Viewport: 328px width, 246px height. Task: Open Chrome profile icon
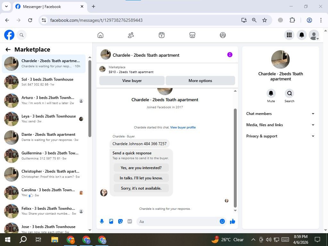pos(309,20)
